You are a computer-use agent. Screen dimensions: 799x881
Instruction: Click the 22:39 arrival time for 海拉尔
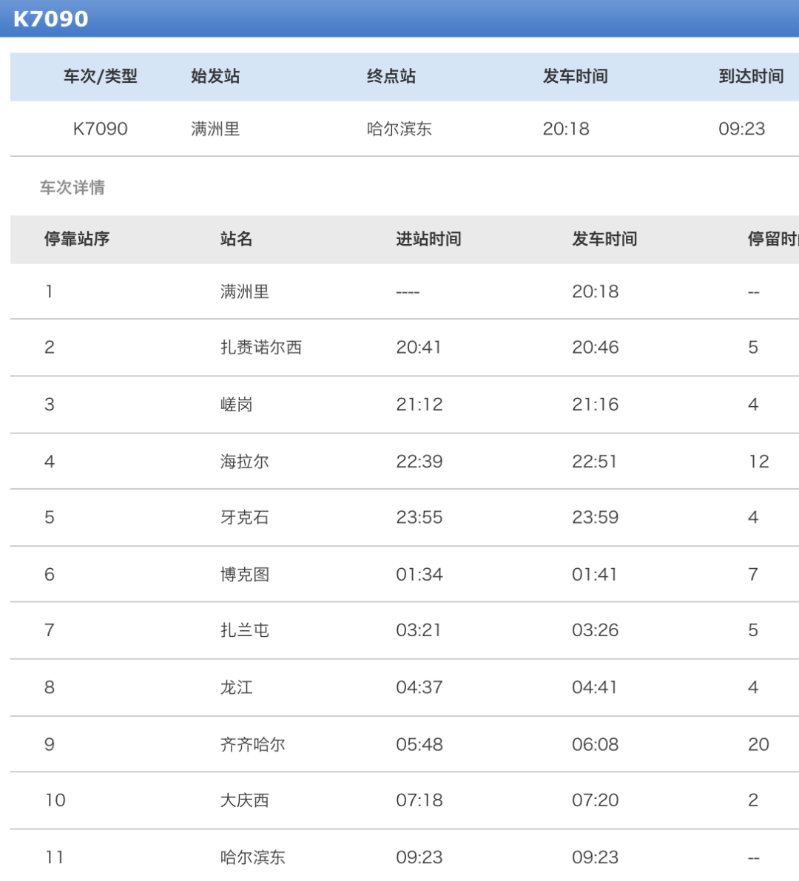[x=419, y=462]
